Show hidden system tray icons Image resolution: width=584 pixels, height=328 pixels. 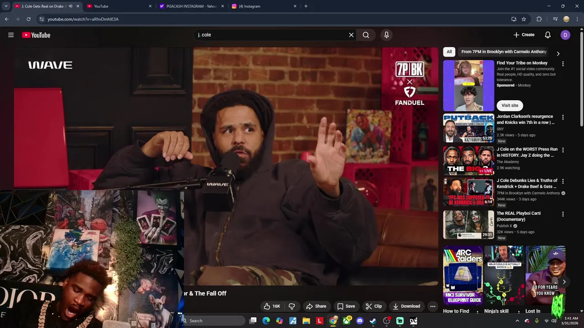pos(517,321)
